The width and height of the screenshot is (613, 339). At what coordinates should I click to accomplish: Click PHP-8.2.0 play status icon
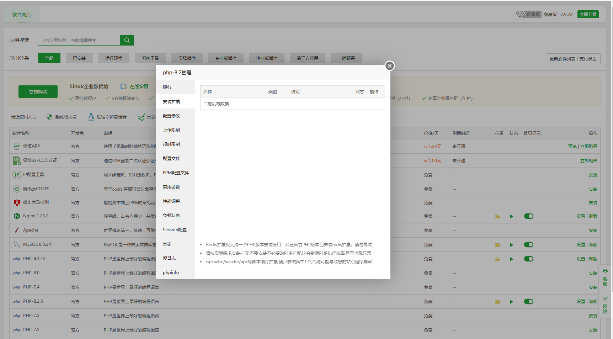click(511, 302)
